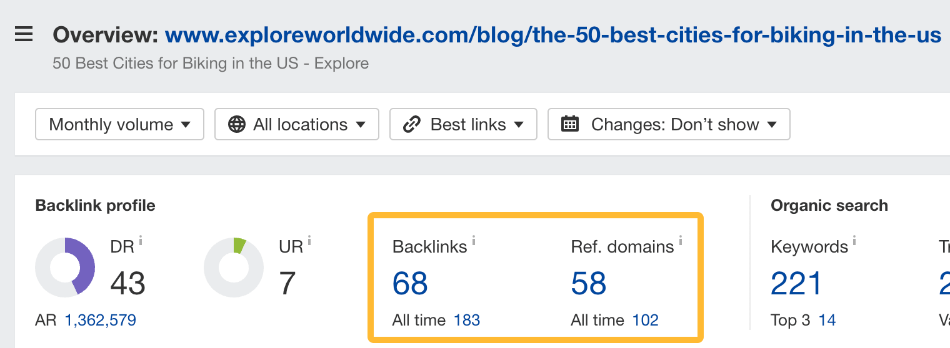Screen dimensions: 950x348
Task: Click the Backlinks info icon
Action: pos(474,240)
